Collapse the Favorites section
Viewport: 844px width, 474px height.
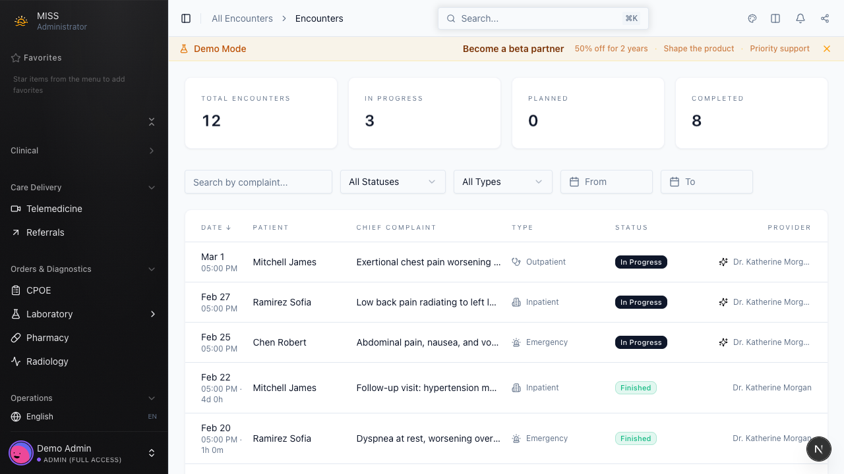(151, 122)
